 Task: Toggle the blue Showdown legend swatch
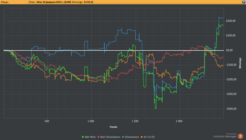(x=123, y=137)
